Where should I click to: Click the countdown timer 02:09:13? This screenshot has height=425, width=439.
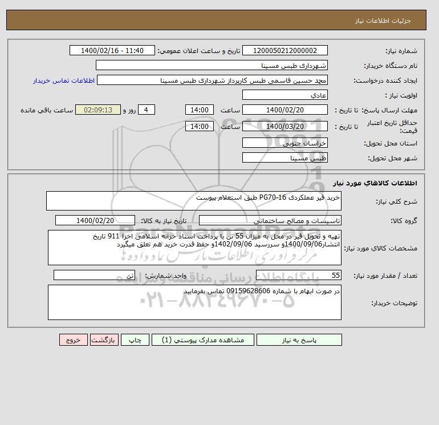tap(98, 110)
